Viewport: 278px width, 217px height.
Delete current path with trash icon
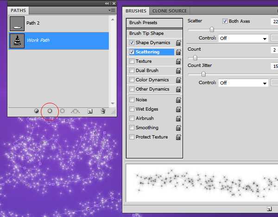point(103,112)
